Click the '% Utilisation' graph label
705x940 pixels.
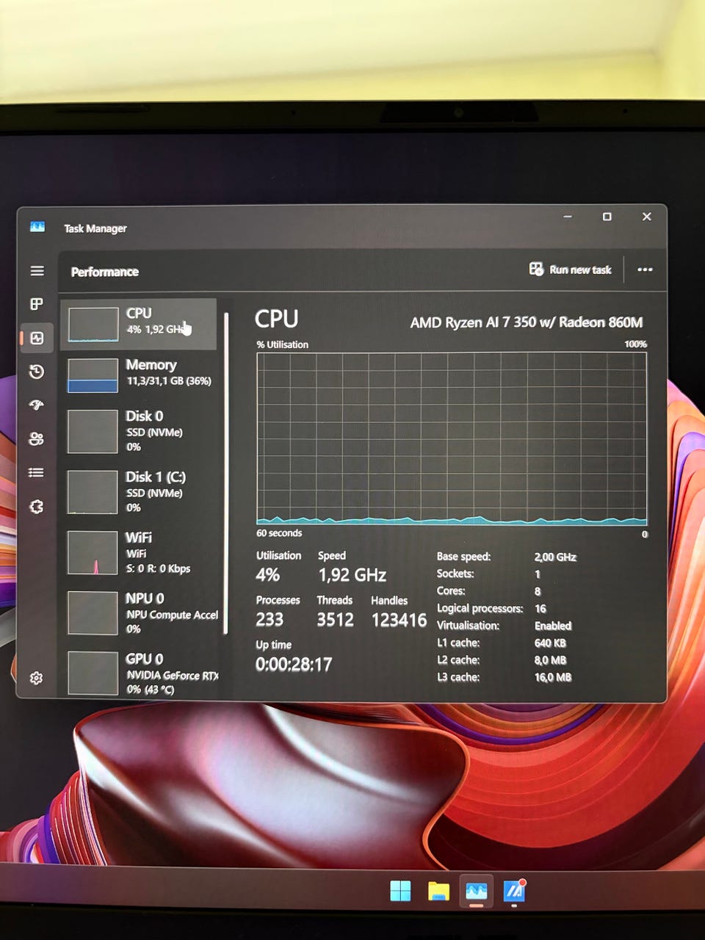coord(282,344)
